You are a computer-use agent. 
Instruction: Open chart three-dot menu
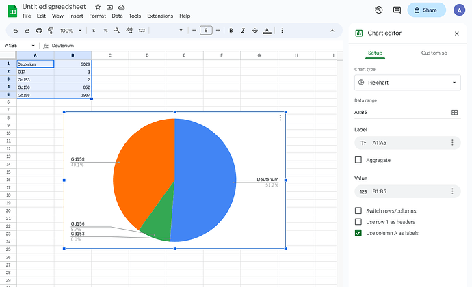pos(280,118)
